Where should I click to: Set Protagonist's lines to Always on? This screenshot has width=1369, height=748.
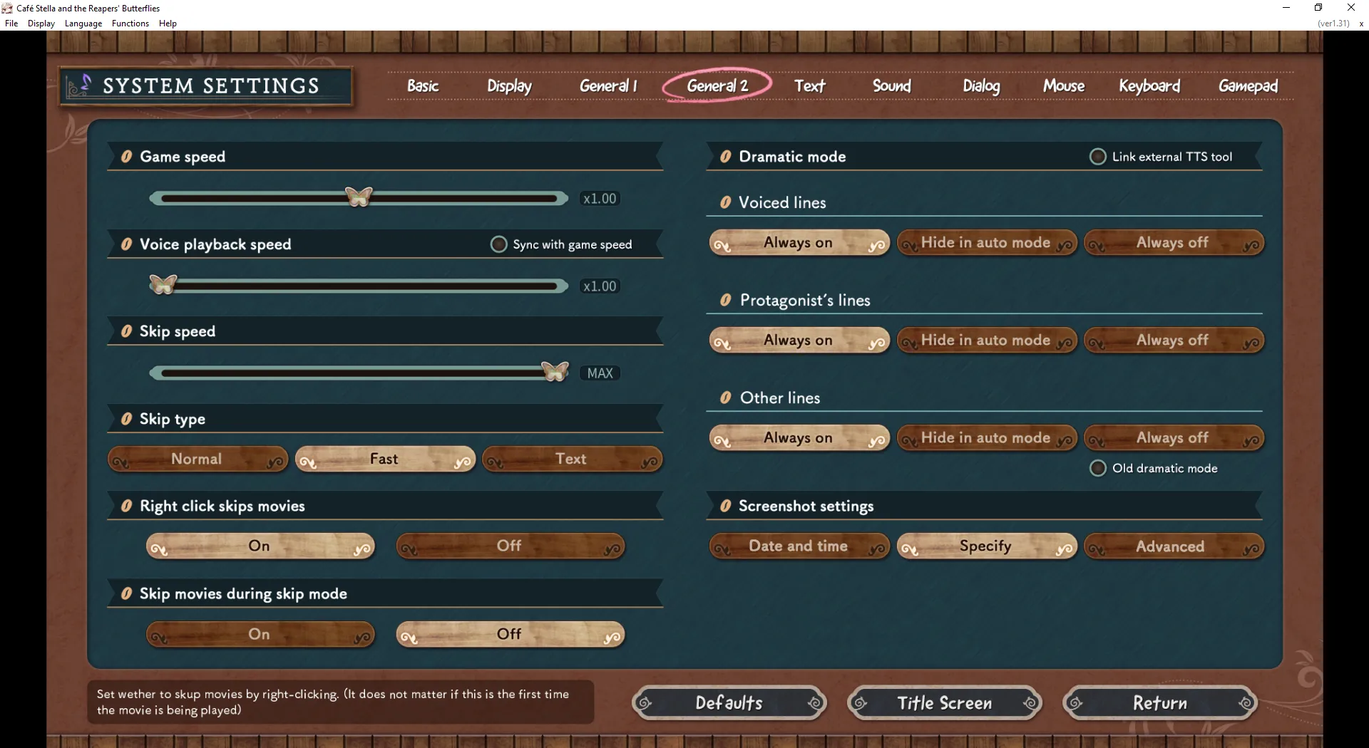click(799, 341)
